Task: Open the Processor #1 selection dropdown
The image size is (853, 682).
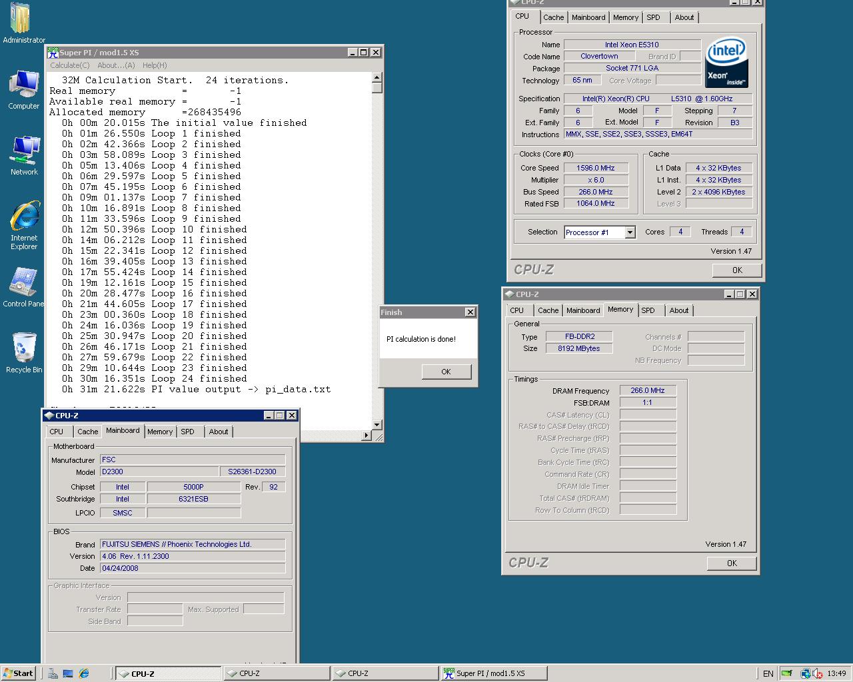Action: [x=630, y=232]
